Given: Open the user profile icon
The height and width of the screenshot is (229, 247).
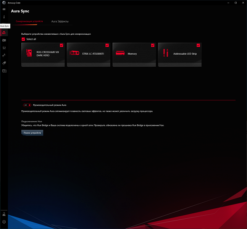Looking at the screenshot, I should [x=4, y=214].
